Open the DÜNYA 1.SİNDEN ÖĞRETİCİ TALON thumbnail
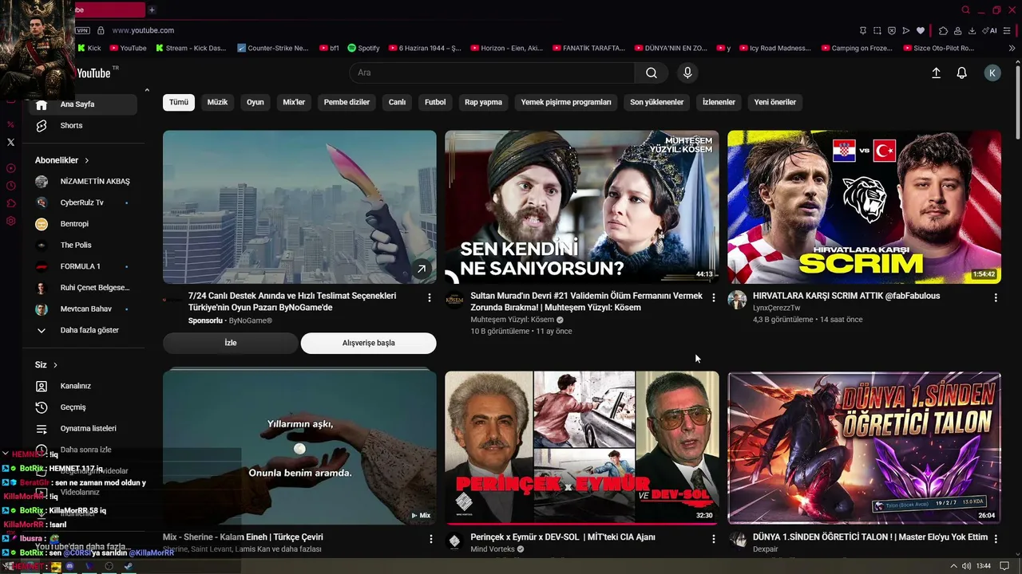Image resolution: width=1022 pixels, height=574 pixels. tap(865, 448)
